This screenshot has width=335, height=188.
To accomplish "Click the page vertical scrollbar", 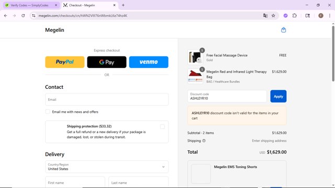I will tap(333, 53).
